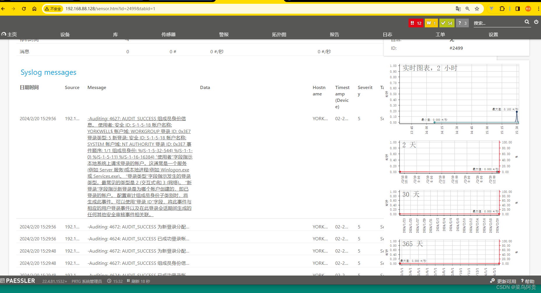Open the 设备 devices menu
The image size is (541, 293).
coord(65,34)
